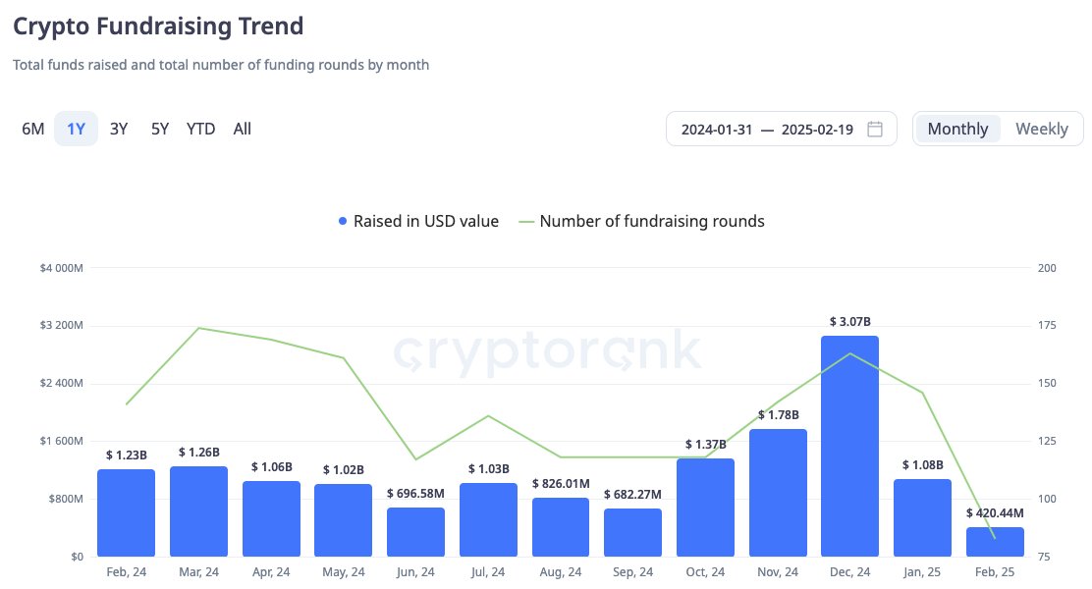The width and height of the screenshot is (1092, 589).
Task: Select the 1Y time range
Action: (x=76, y=128)
